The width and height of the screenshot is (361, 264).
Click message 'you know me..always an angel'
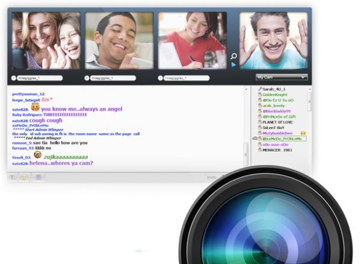coord(82,109)
